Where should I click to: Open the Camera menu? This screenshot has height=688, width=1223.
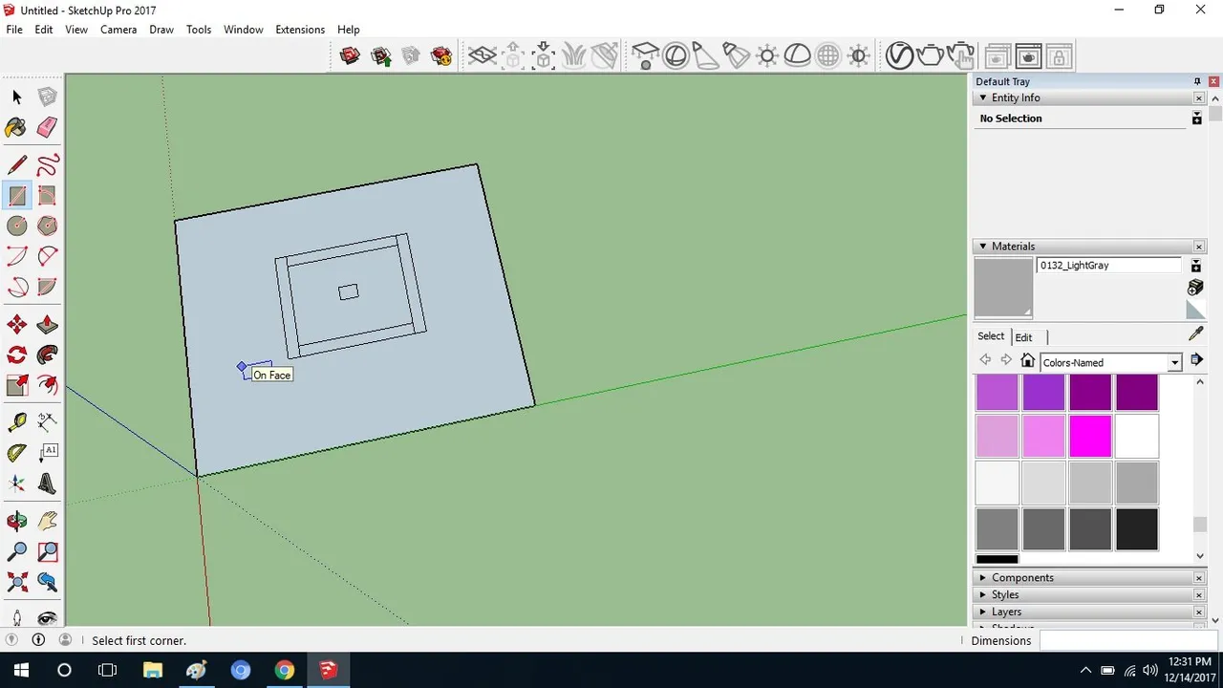(x=118, y=30)
